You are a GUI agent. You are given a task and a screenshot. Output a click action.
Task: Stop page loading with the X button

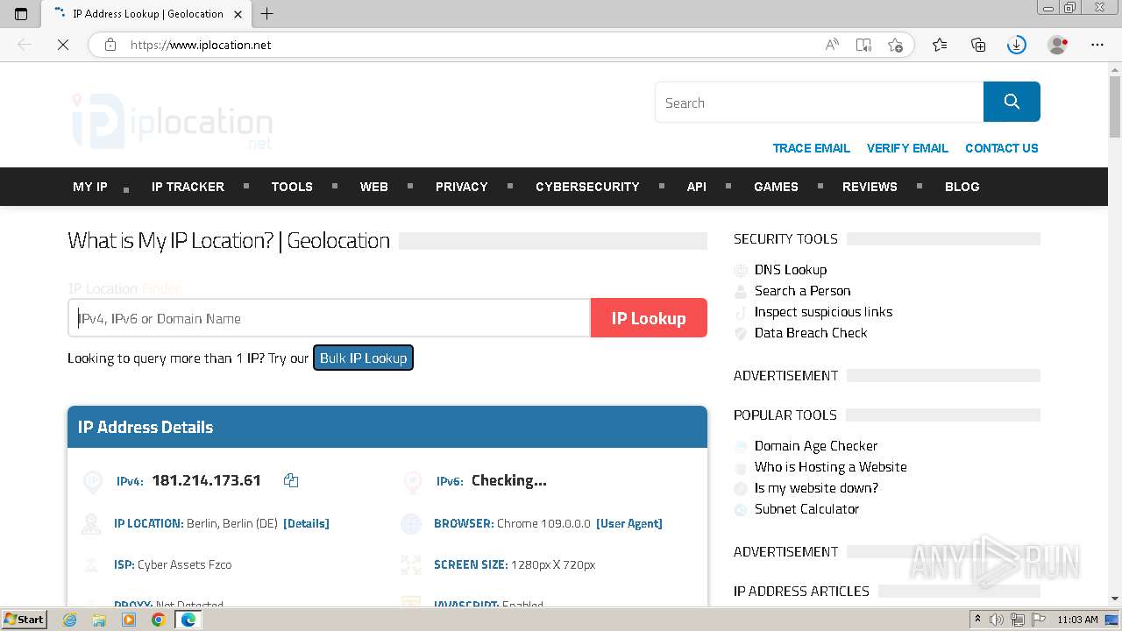click(63, 45)
